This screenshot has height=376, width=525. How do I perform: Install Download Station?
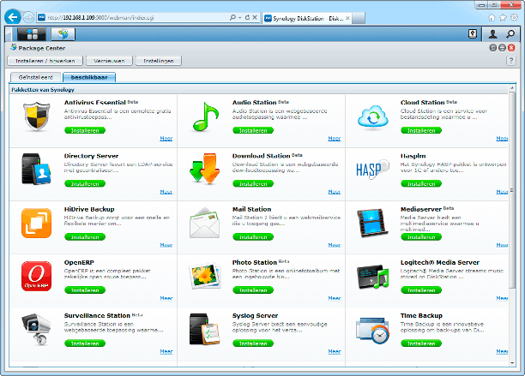[253, 183]
